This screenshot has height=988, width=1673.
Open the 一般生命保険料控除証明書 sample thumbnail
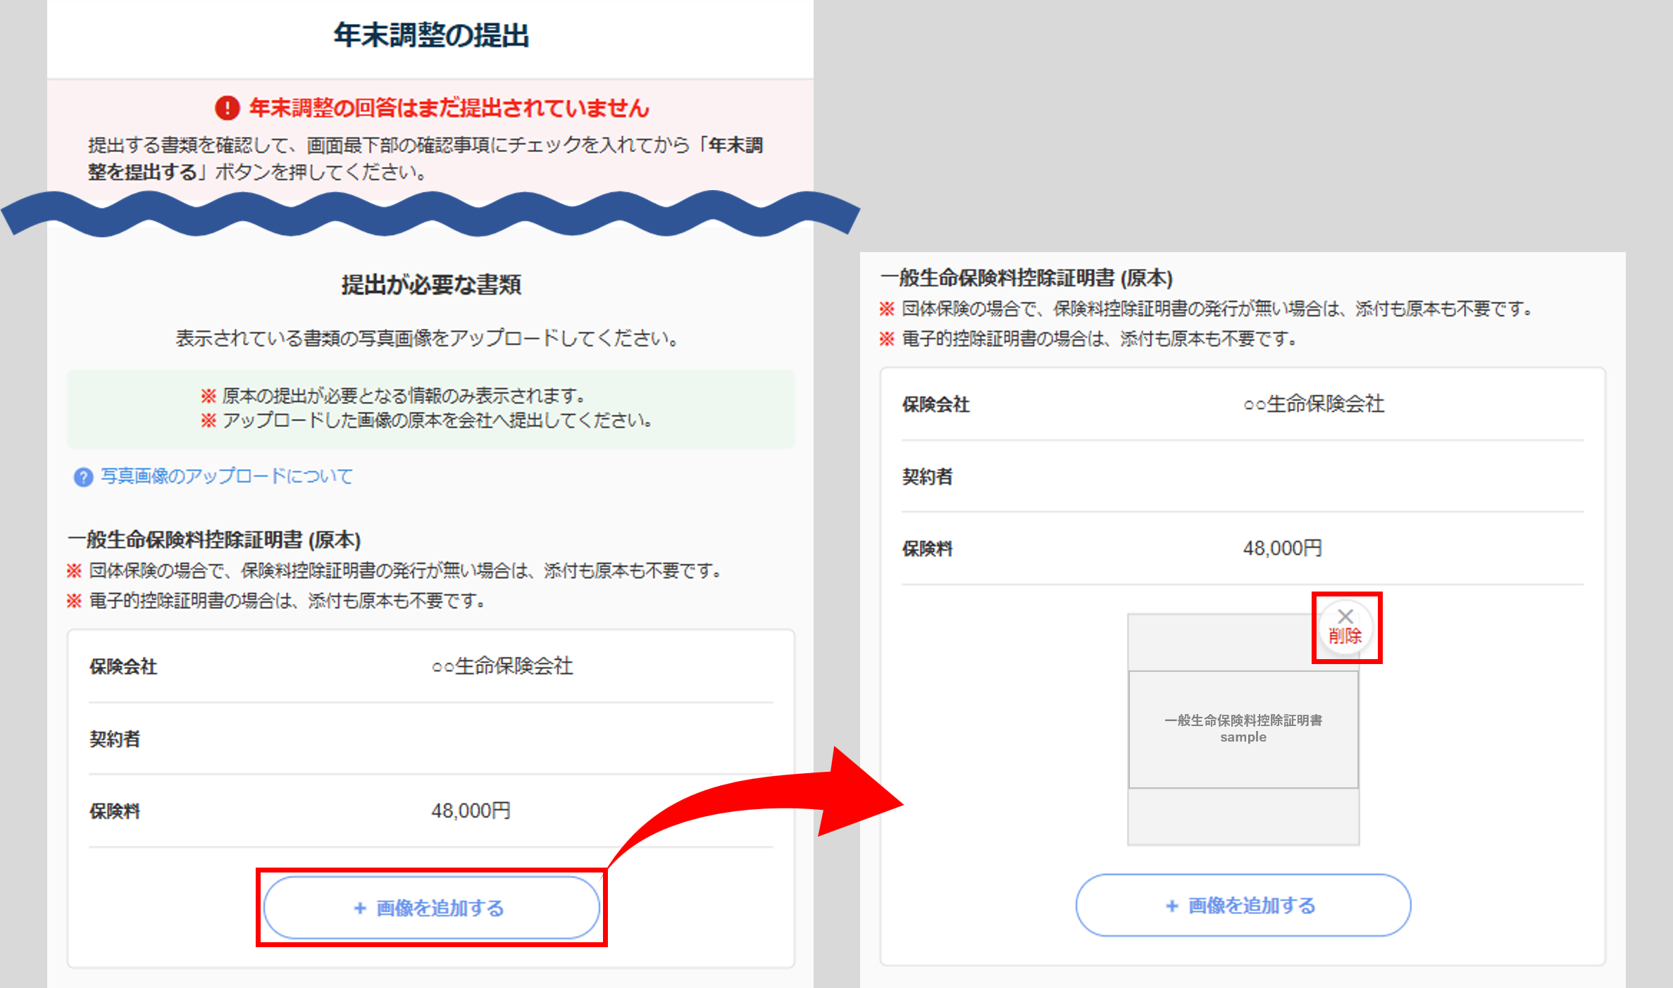pyautogui.click(x=1243, y=729)
